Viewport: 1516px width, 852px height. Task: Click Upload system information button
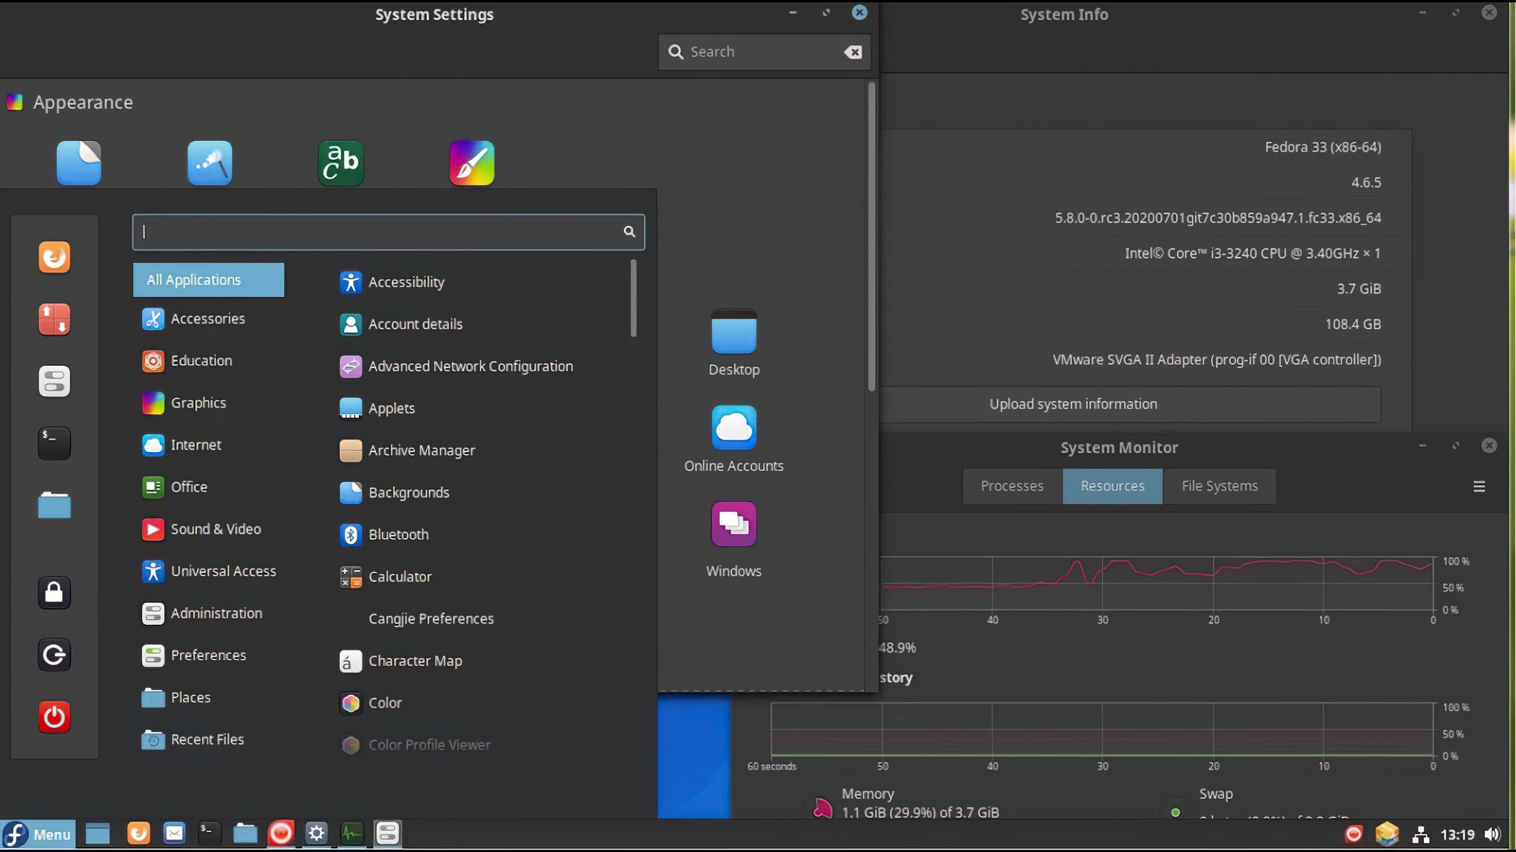coord(1072,404)
